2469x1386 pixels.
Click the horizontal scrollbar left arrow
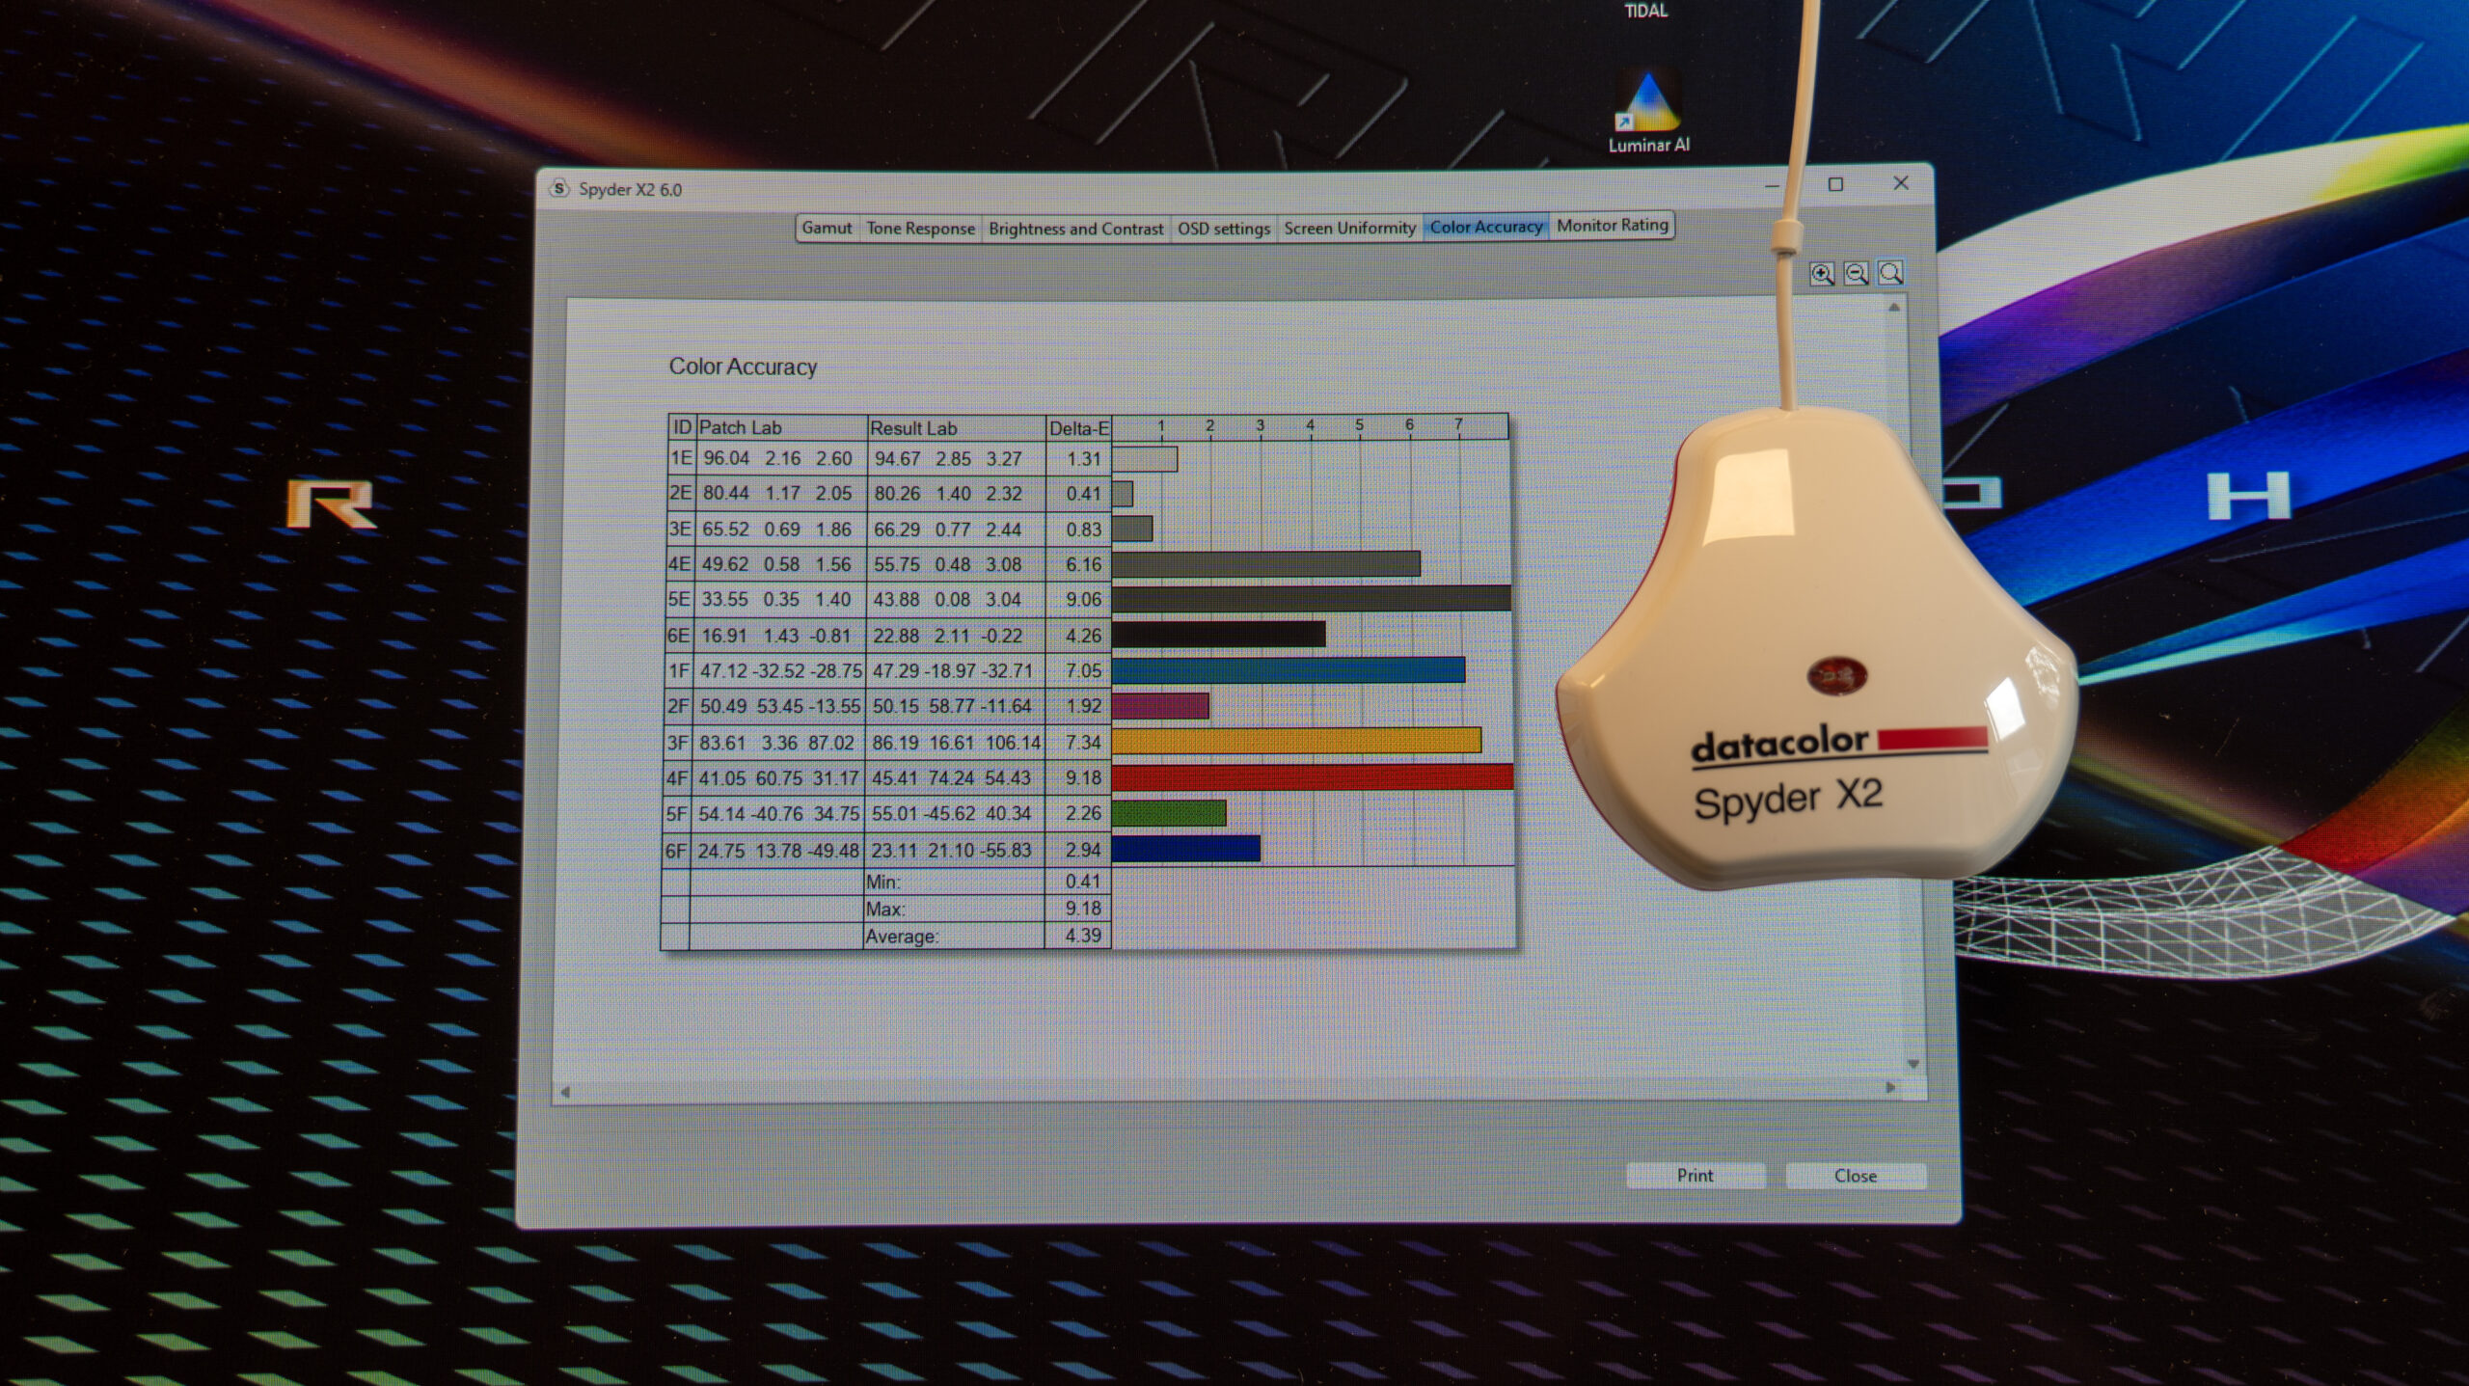[x=565, y=1092]
